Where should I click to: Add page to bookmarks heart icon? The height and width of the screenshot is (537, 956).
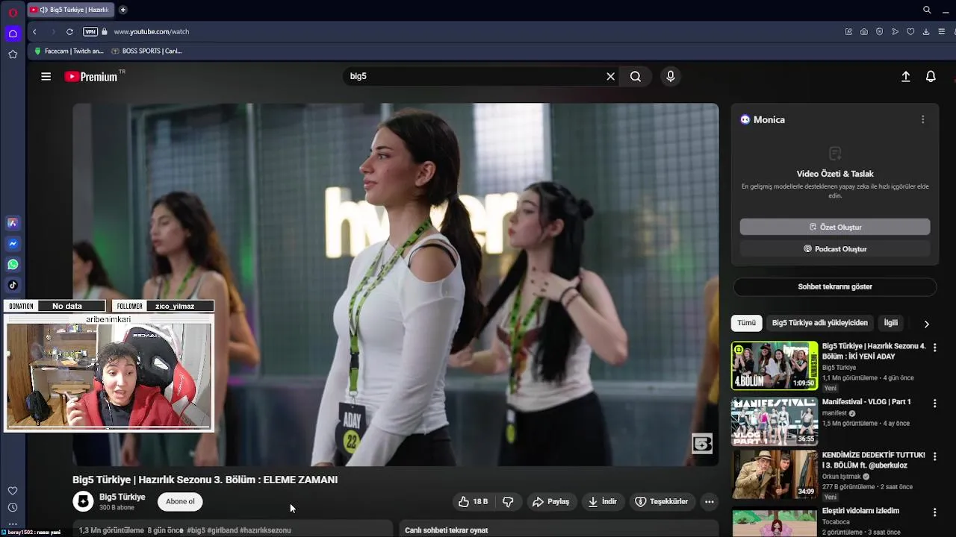910,31
